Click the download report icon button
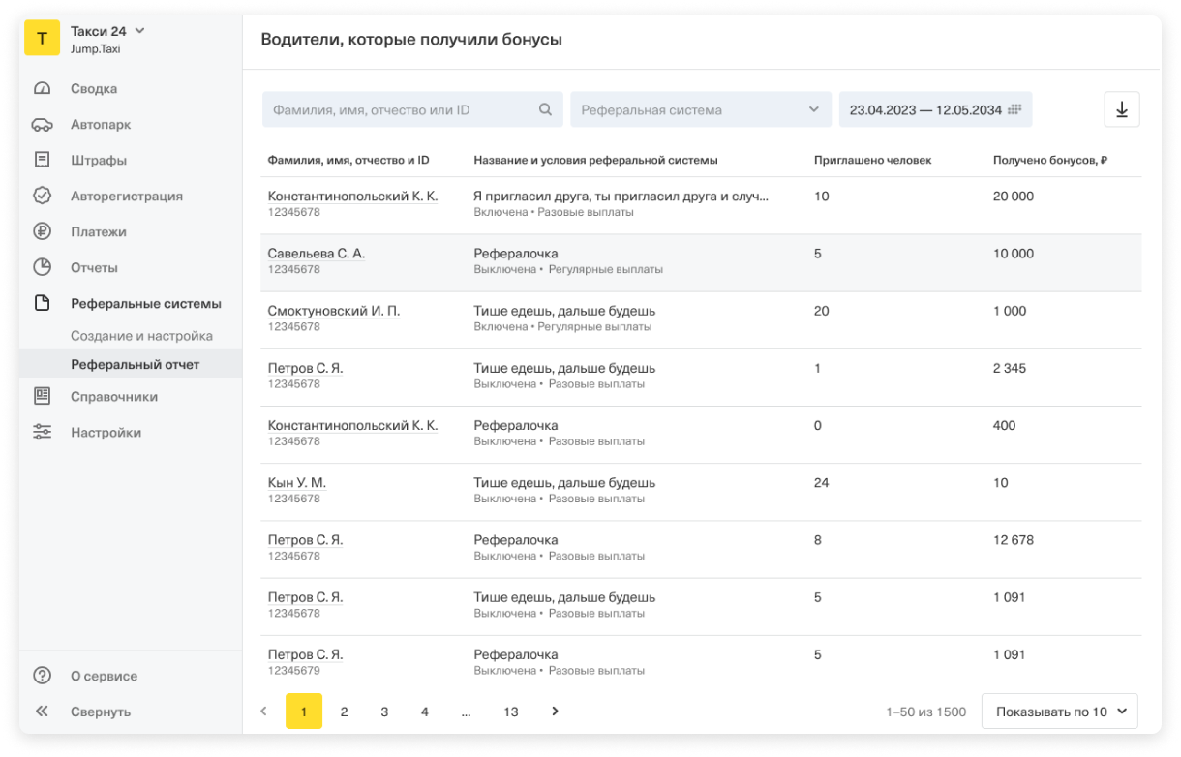 1122,109
